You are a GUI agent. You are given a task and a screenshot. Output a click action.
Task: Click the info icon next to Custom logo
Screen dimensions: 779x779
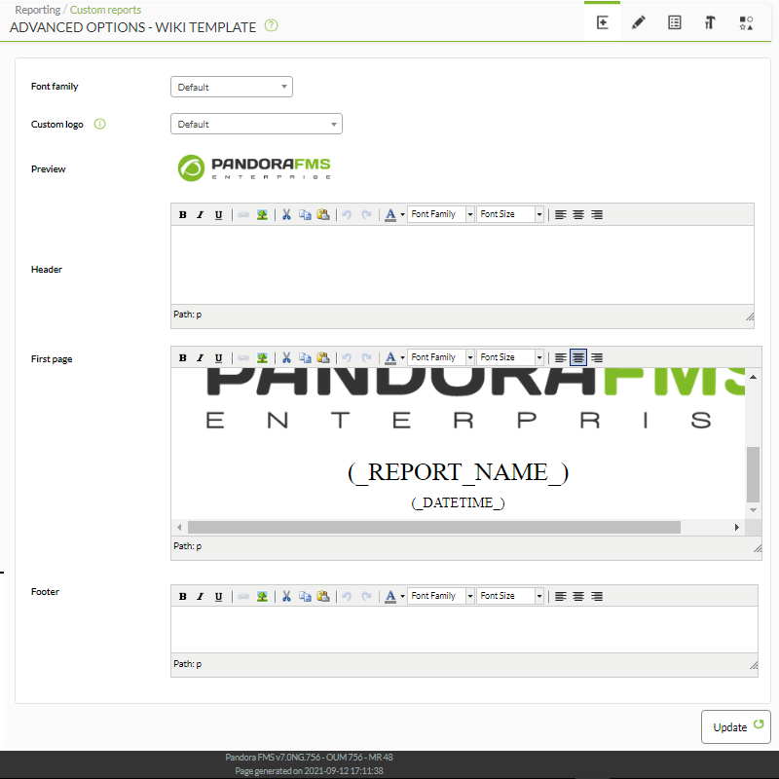100,124
